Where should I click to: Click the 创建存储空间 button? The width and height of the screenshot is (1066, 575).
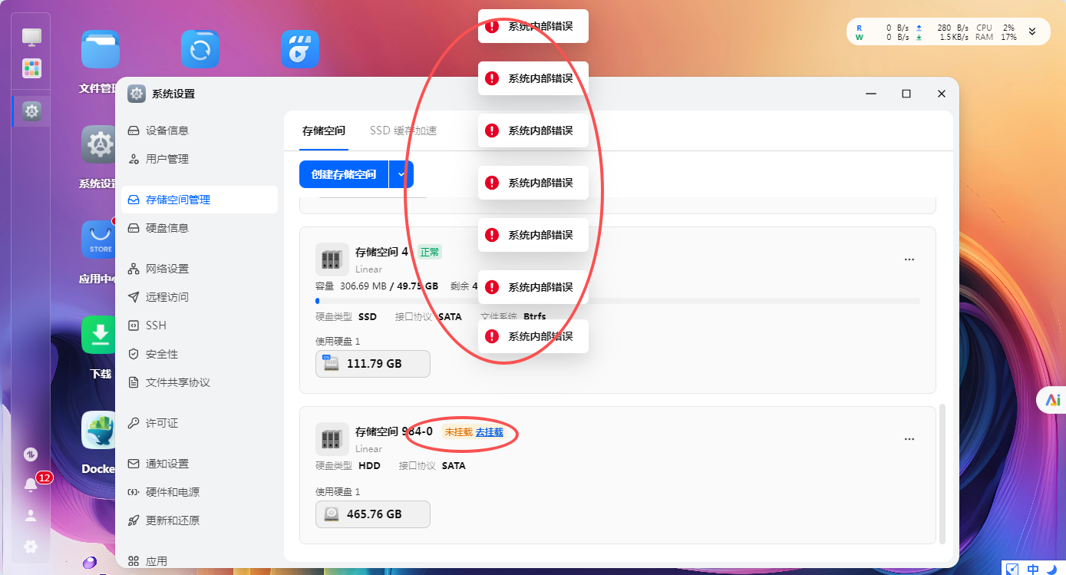[x=344, y=174]
